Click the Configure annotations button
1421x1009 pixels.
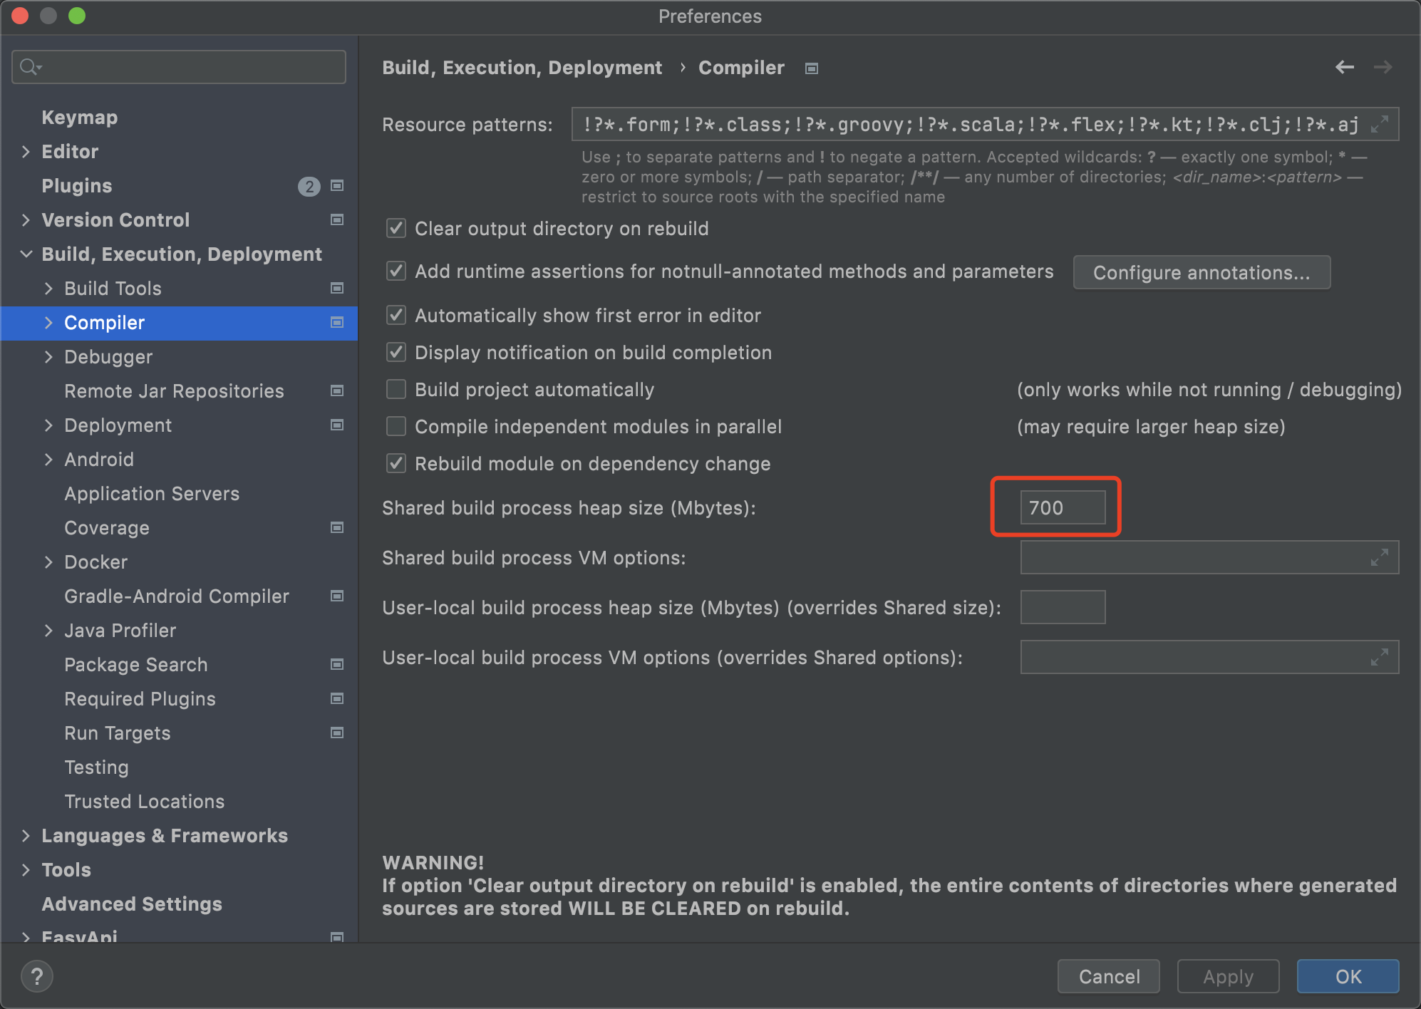(1202, 272)
